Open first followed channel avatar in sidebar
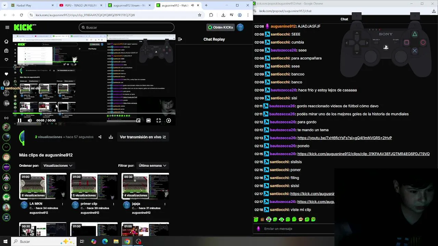Screen dimensions: 438x246 tap(6, 83)
